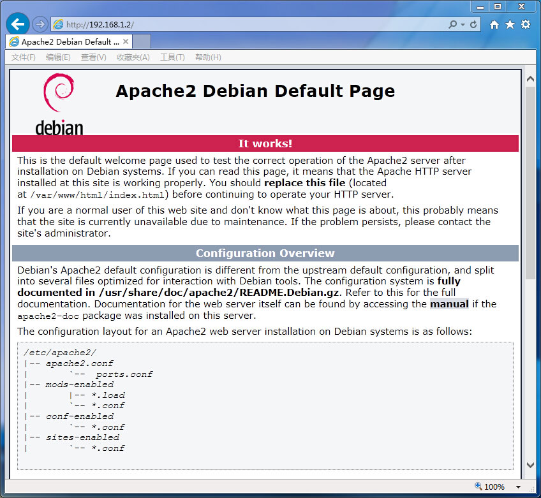Open the 收藏夹(A) menu

click(x=133, y=57)
